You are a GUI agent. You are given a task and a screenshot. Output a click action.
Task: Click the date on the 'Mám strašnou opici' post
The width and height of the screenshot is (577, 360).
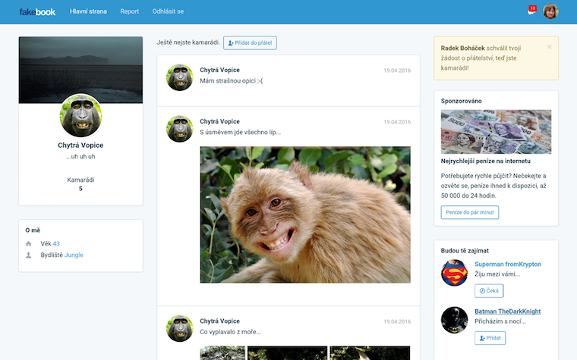click(397, 70)
